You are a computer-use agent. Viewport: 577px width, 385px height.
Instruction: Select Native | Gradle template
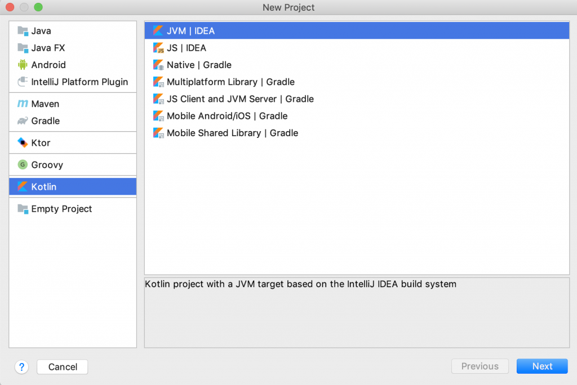tap(199, 65)
